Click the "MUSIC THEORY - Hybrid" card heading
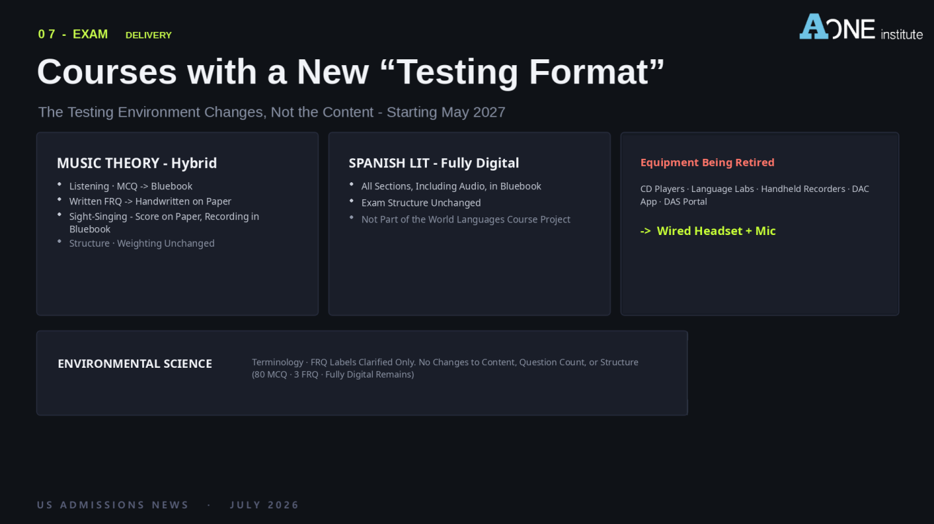Viewport: 934px width, 524px height. click(x=137, y=163)
